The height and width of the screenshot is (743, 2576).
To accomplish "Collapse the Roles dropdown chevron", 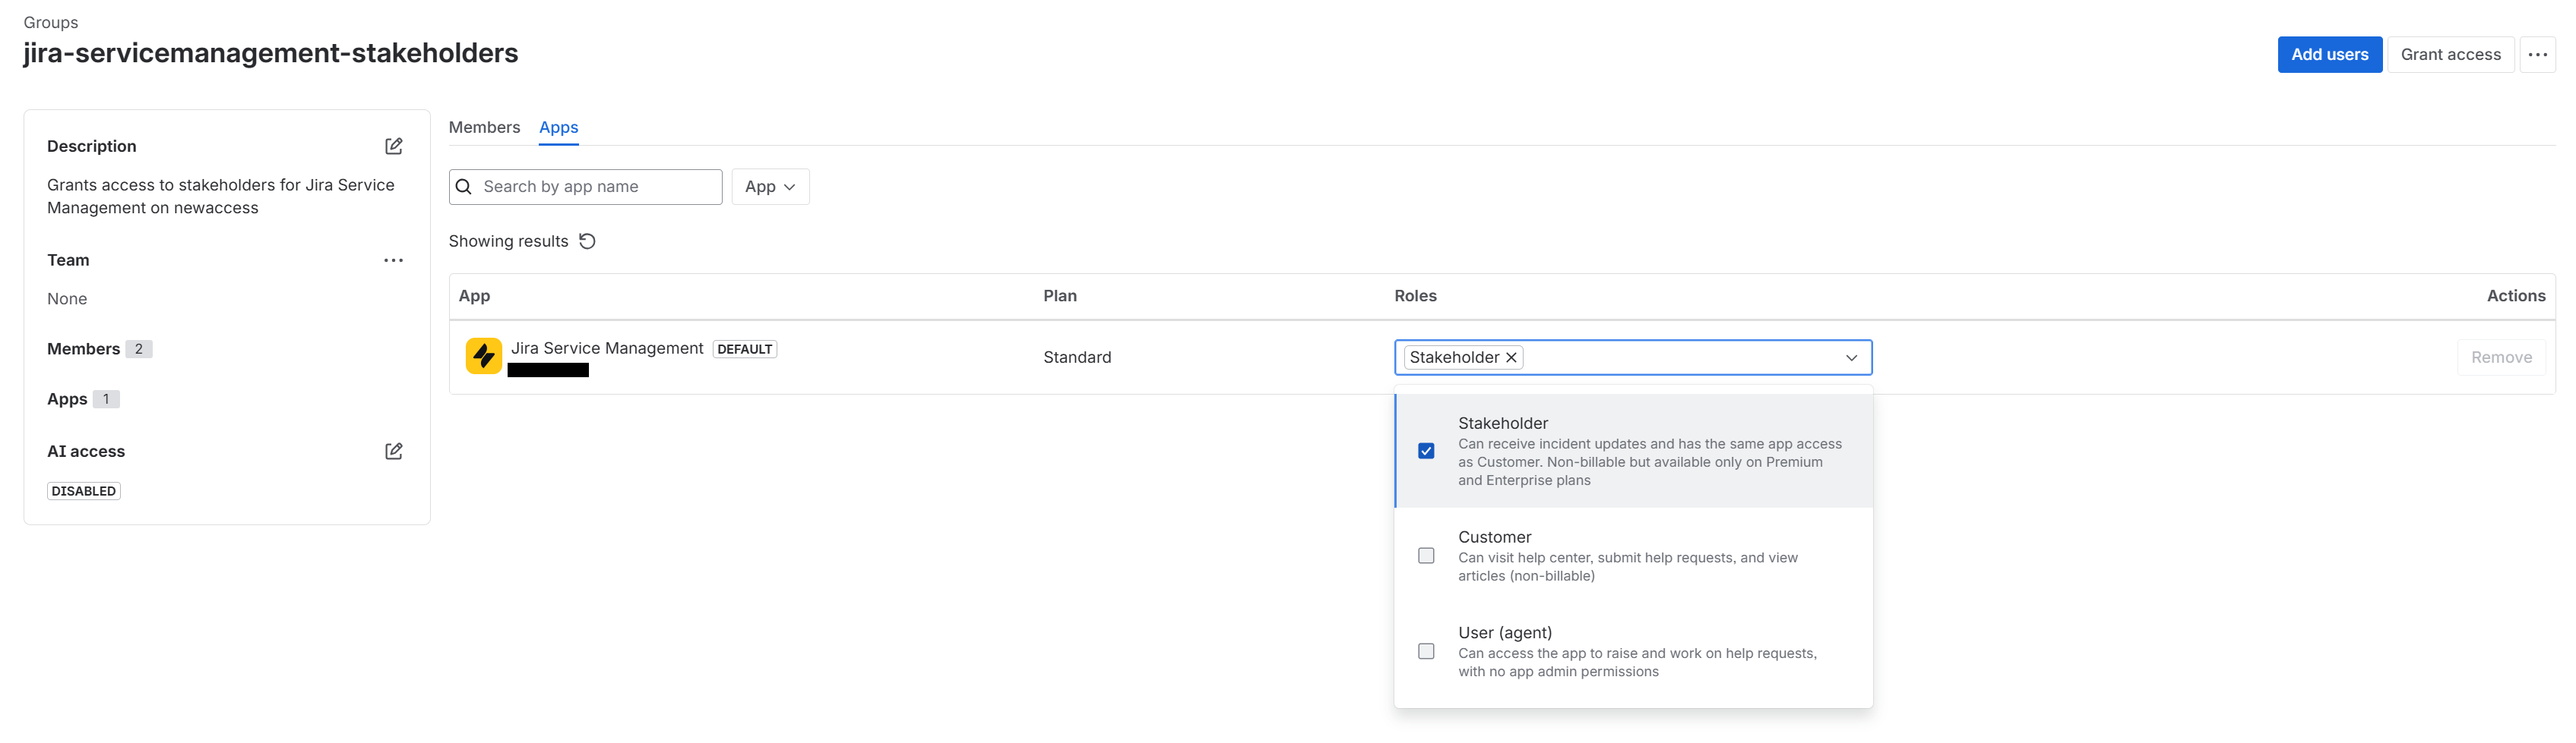I will pyautogui.click(x=1852, y=357).
